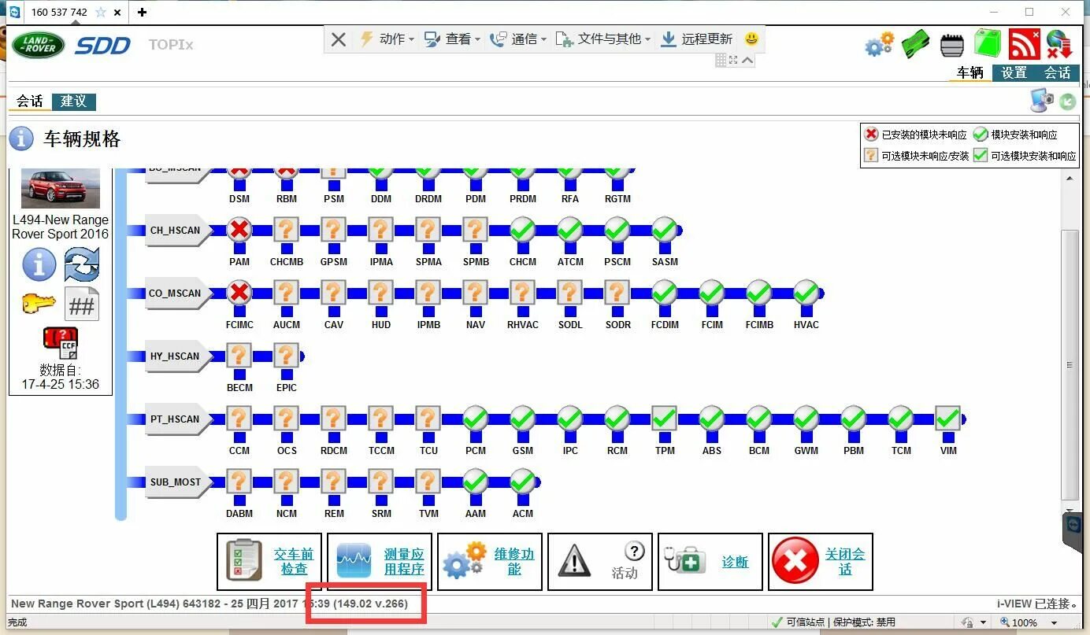Image resolution: width=1090 pixels, height=635 pixels.
Task: Switch to the 设置 tab
Action: click(x=1014, y=72)
